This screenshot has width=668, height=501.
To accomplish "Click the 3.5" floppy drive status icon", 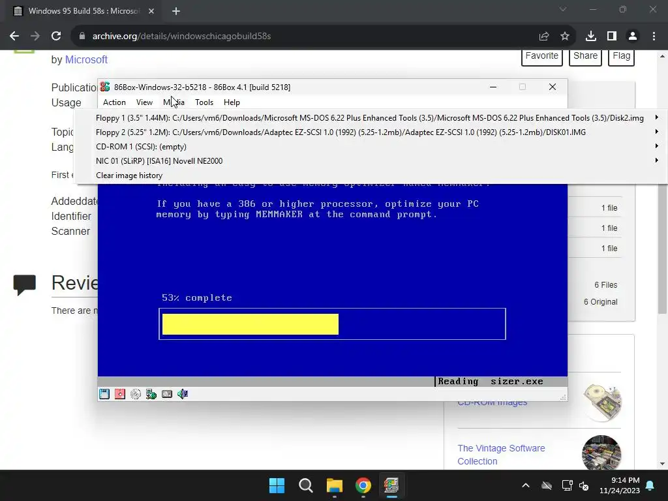I will pos(104,394).
